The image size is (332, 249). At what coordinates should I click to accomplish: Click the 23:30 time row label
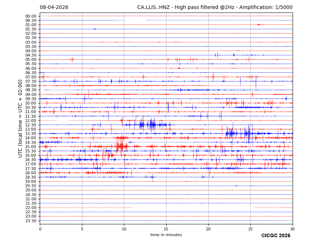click(x=31, y=221)
